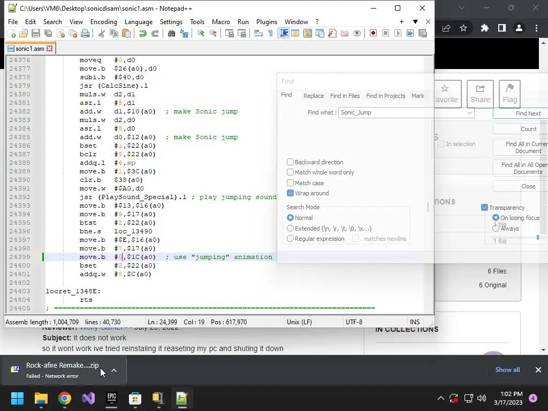548x411 pixels.
Task: Choose Regular expression search mode
Action: (290, 238)
